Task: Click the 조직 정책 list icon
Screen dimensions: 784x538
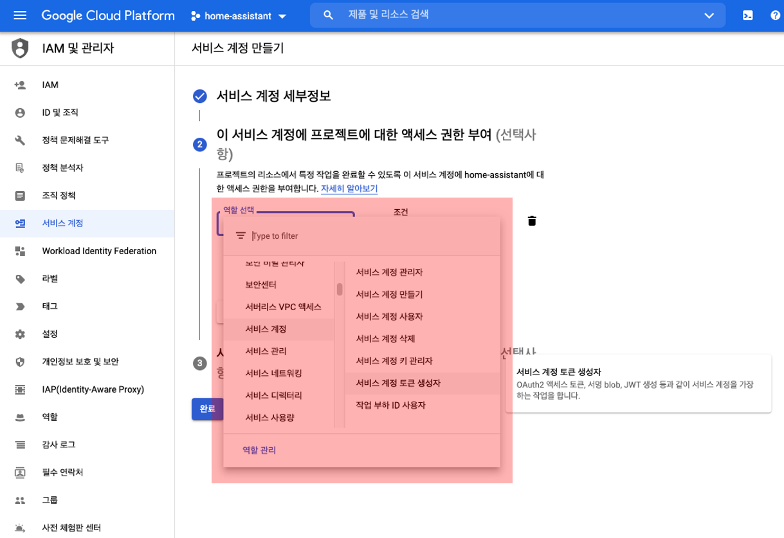Action: click(20, 196)
